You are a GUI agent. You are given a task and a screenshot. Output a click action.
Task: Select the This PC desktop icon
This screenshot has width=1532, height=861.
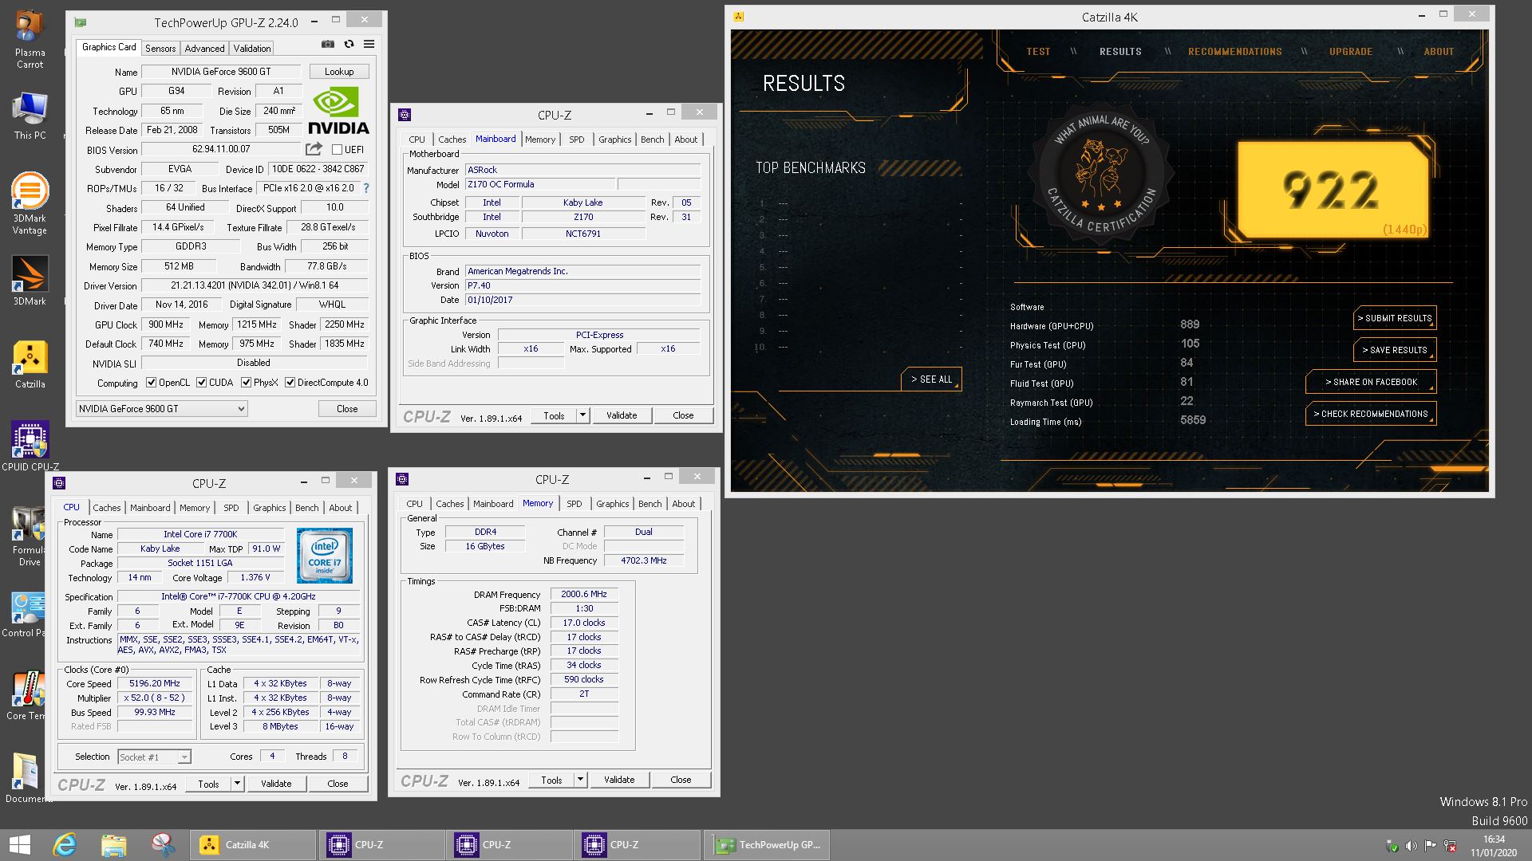tap(30, 116)
